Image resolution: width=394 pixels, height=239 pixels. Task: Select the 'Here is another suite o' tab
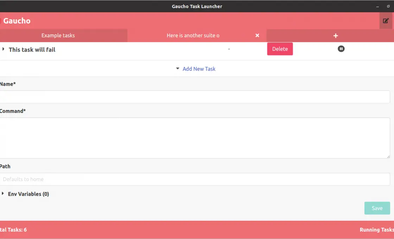pos(193,35)
